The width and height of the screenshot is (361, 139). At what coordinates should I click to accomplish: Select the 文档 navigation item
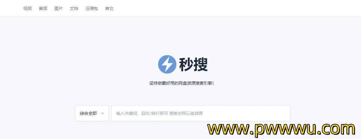click(74, 8)
